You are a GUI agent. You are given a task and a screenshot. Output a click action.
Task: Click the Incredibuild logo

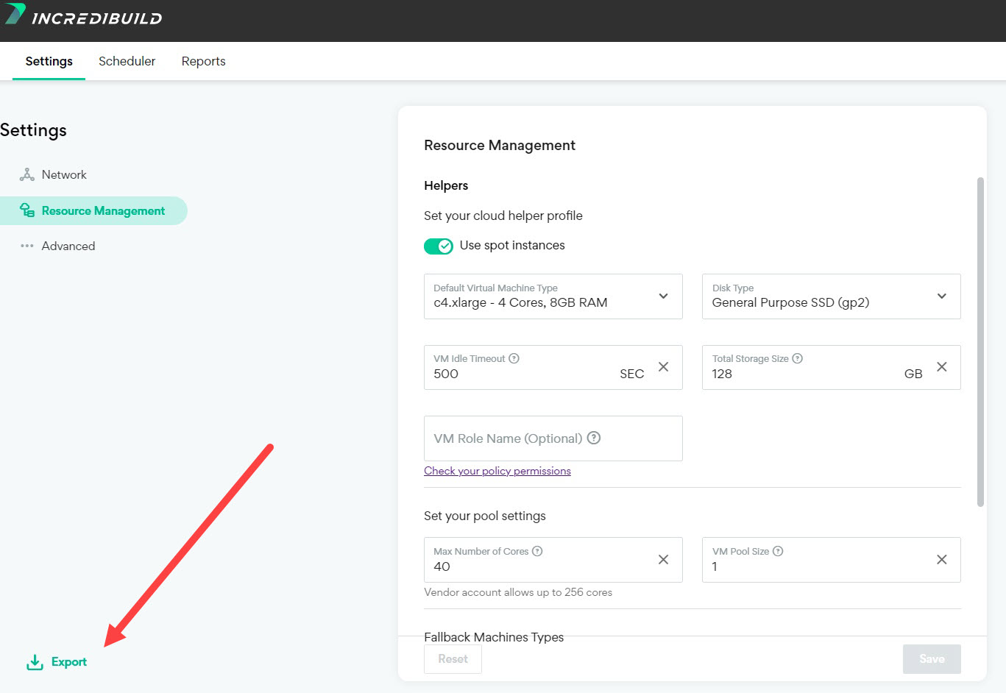[82, 15]
